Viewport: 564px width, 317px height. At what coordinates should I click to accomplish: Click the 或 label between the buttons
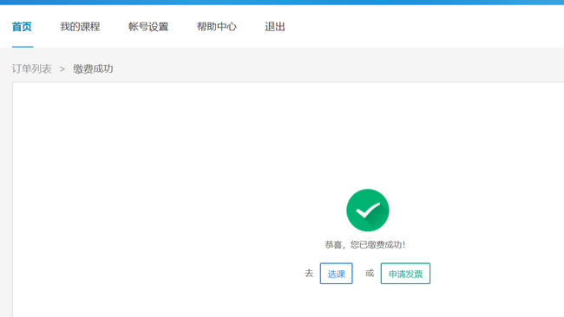click(370, 273)
